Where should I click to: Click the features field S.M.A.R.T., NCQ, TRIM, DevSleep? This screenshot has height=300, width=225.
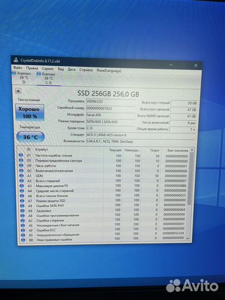(x=141, y=142)
